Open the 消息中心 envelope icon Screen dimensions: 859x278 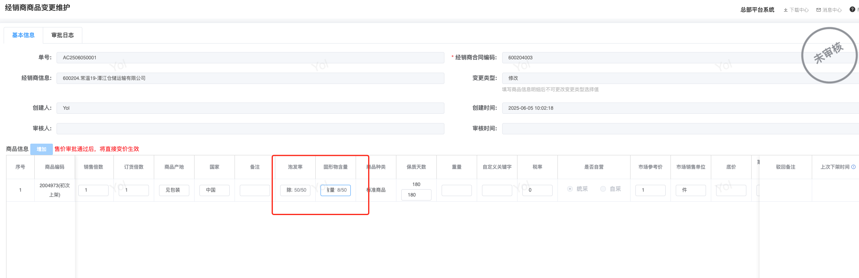(x=819, y=10)
